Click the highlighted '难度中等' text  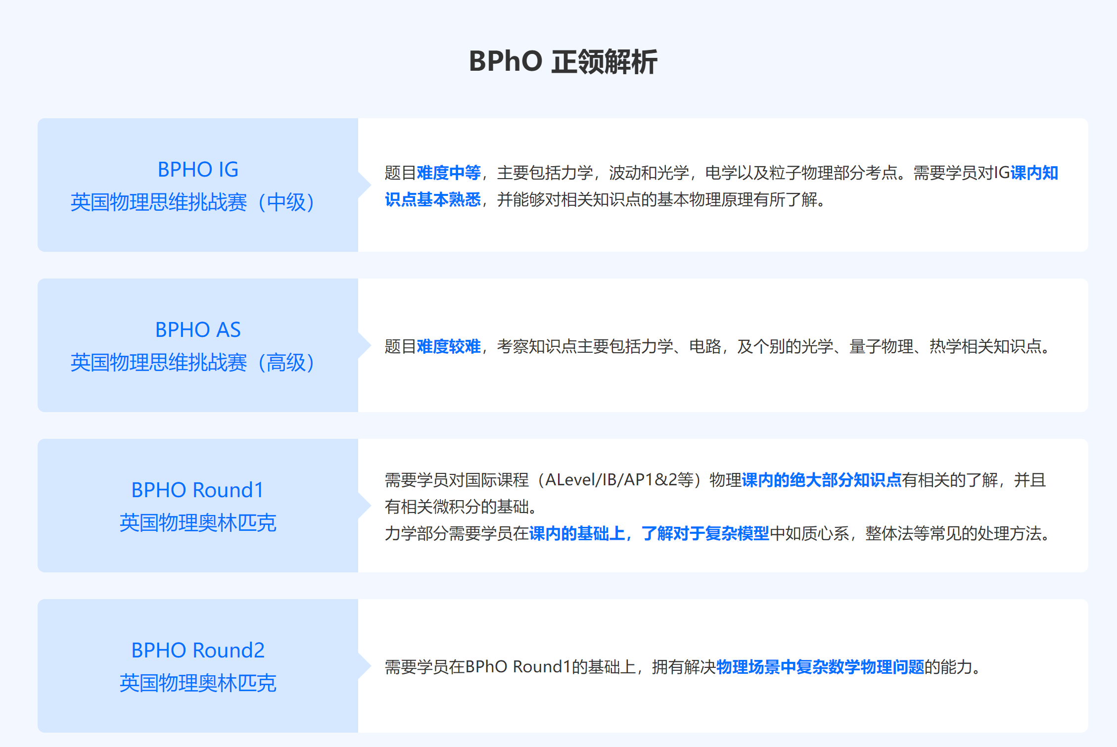point(449,173)
